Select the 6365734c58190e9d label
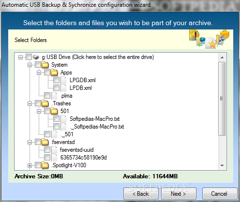This screenshot has width=240, height=202. [x=84, y=158]
